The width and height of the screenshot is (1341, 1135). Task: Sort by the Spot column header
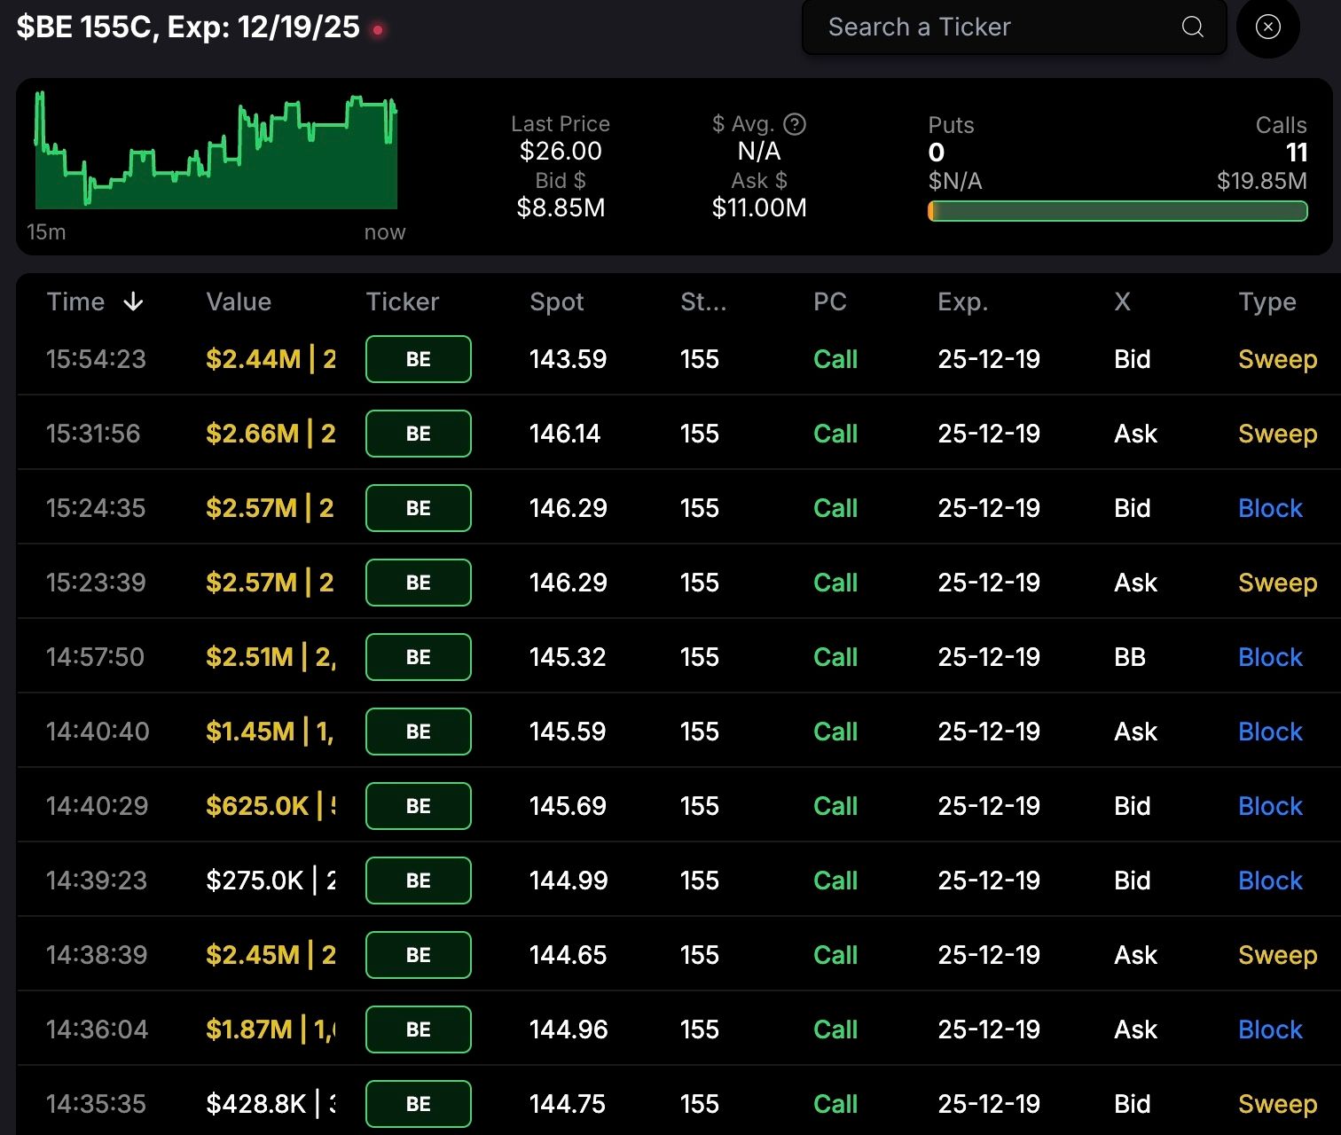556,302
